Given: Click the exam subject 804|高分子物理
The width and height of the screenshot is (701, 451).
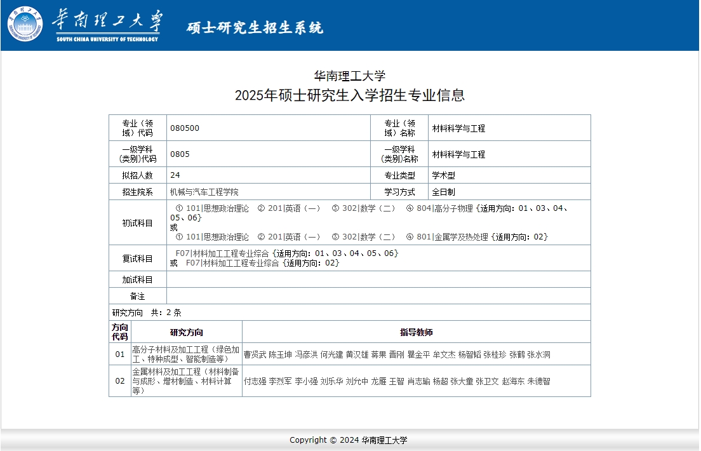Looking at the screenshot, I should click(x=444, y=208).
